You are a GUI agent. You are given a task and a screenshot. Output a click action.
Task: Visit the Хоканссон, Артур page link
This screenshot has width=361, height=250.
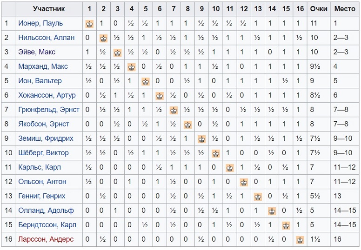(x=47, y=95)
